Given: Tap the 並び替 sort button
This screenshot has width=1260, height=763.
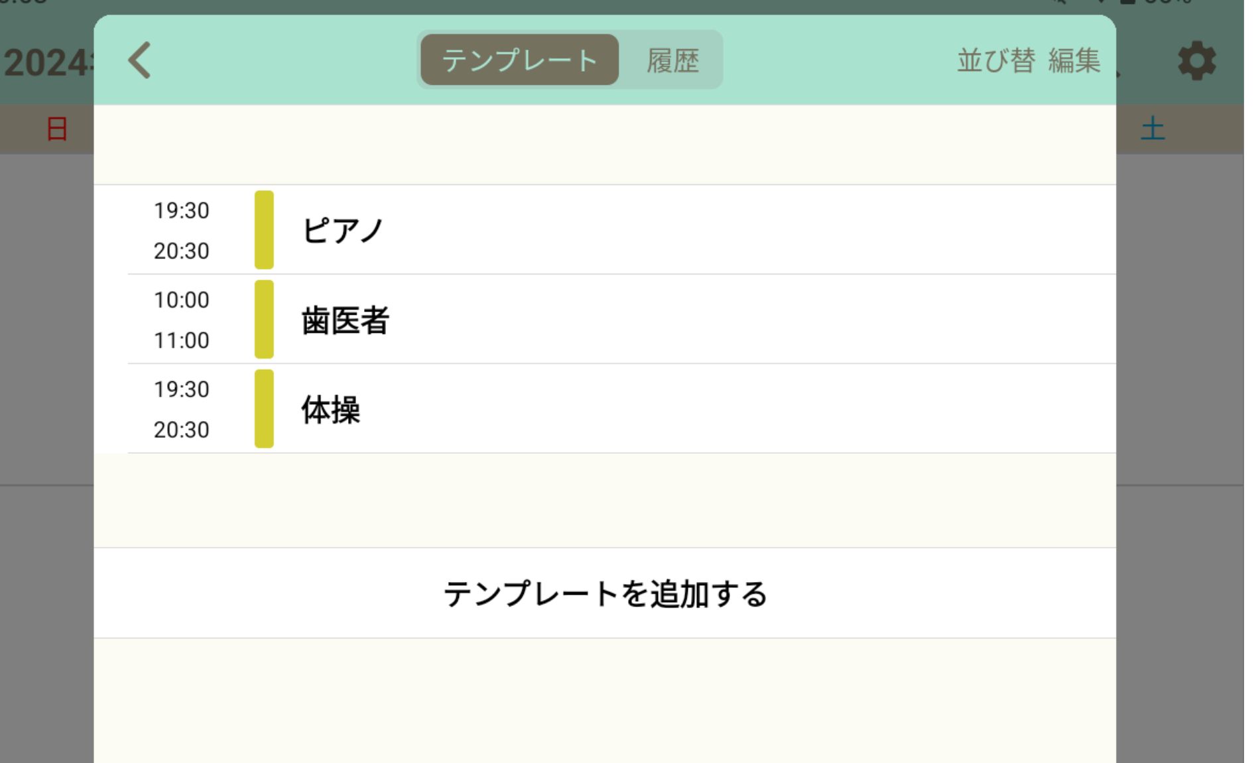Looking at the screenshot, I should [x=996, y=60].
